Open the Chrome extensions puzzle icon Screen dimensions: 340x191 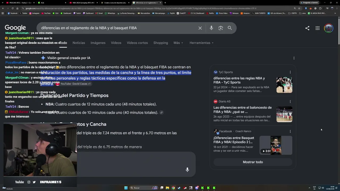click(x=320, y=8)
